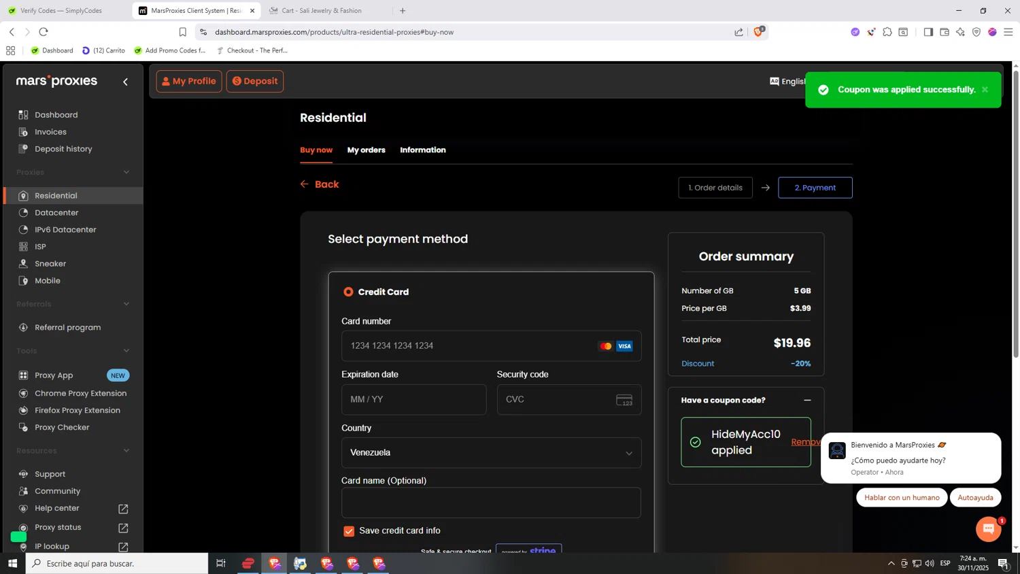Select Mobile proxies
Screen dimensions: 1020x574
48,281
